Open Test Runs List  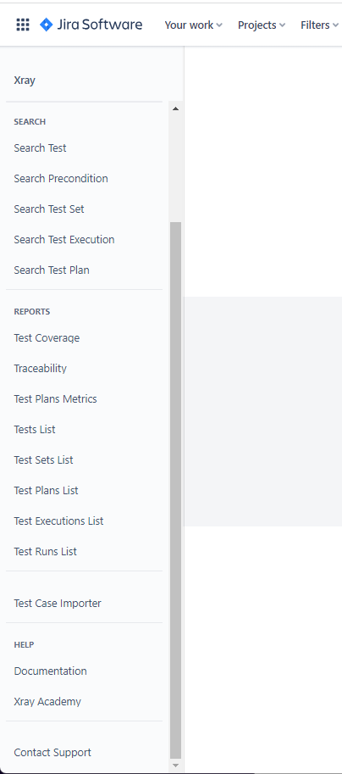click(x=46, y=552)
